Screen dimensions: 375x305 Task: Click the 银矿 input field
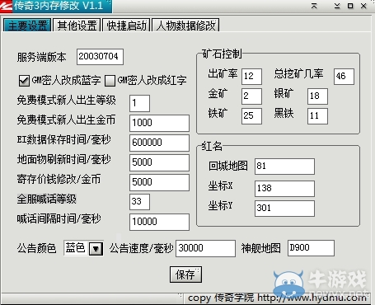coord(317,96)
